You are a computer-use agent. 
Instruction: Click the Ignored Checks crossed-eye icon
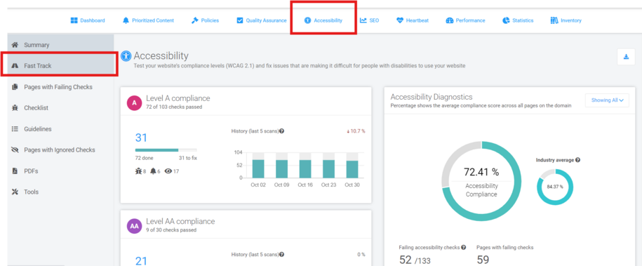point(15,149)
